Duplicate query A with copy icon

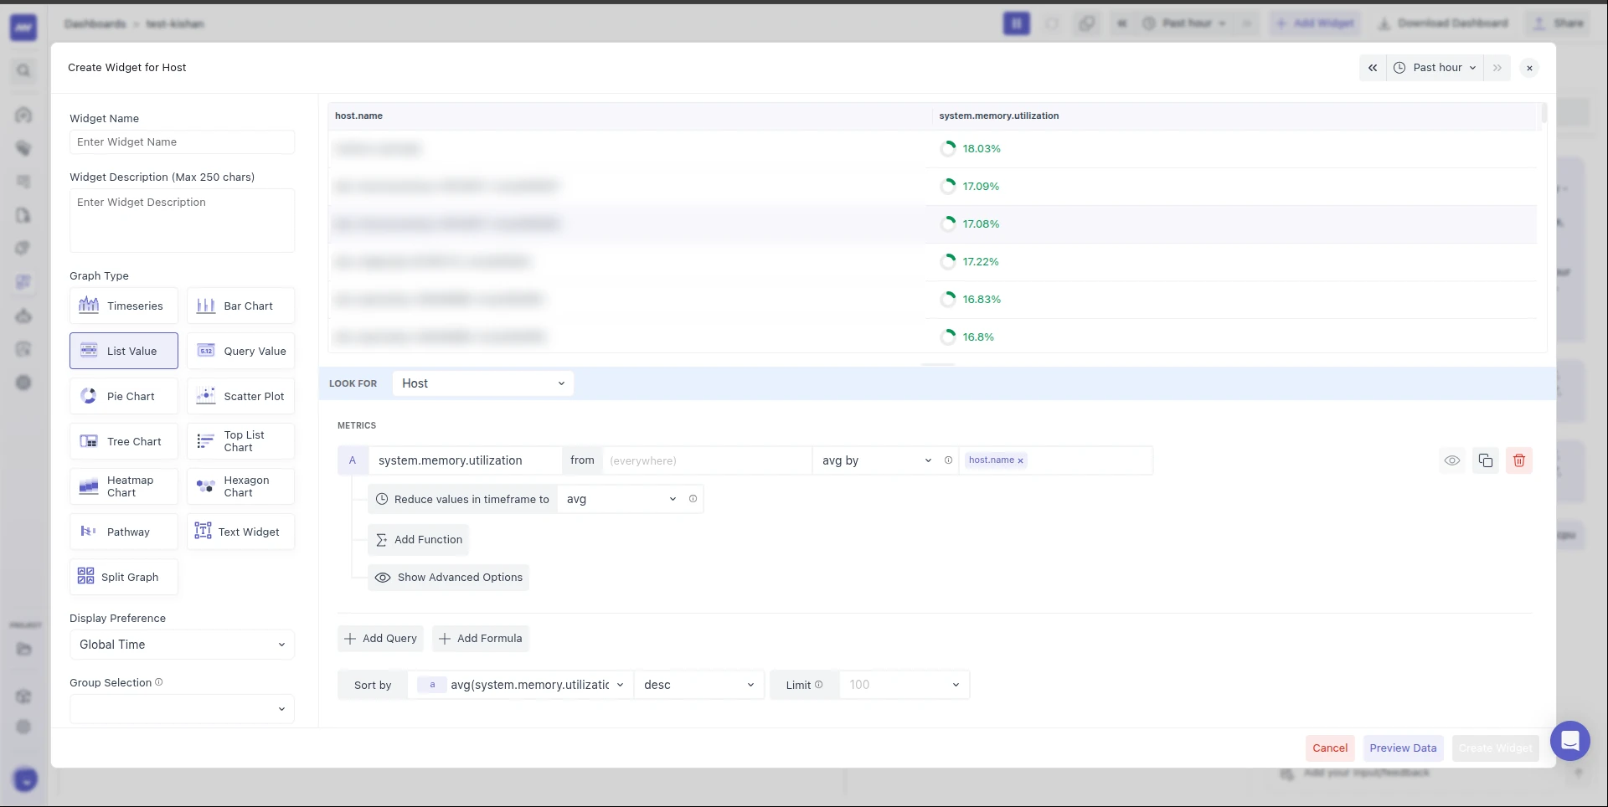pos(1486,460)
